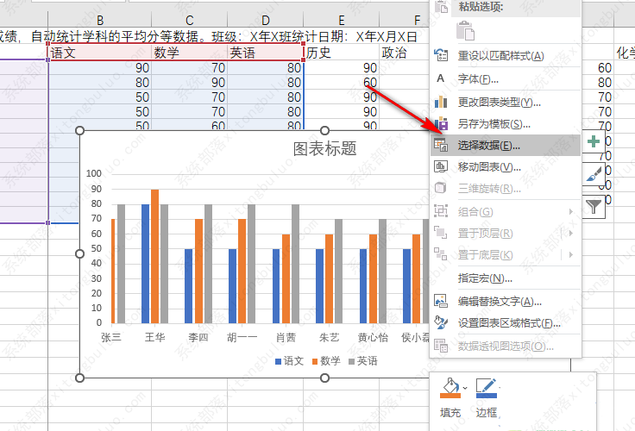Click the paste option clipboard icon
Image resolution: width=635 pixels, height=431 pixels.
point(465,31)
